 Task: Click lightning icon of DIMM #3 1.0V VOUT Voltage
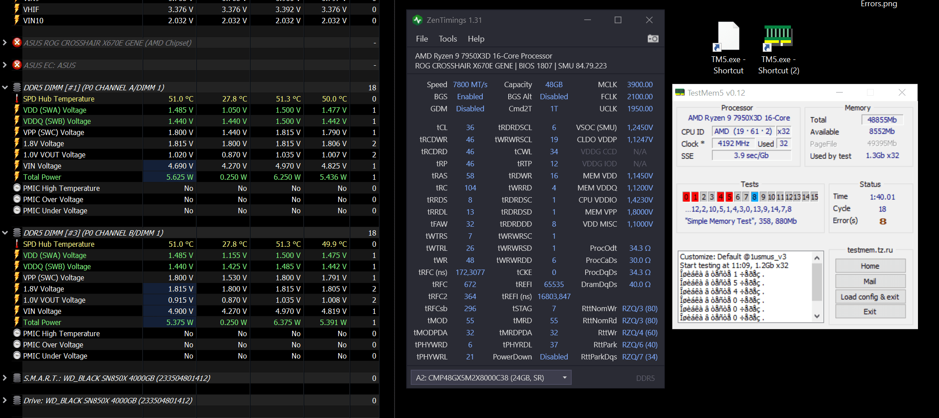(17, 300)
